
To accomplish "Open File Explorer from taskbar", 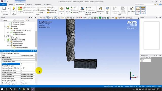I will 24,89.
